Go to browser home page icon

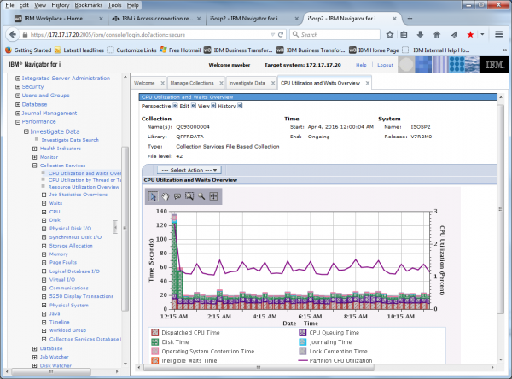tap(437, 35)
